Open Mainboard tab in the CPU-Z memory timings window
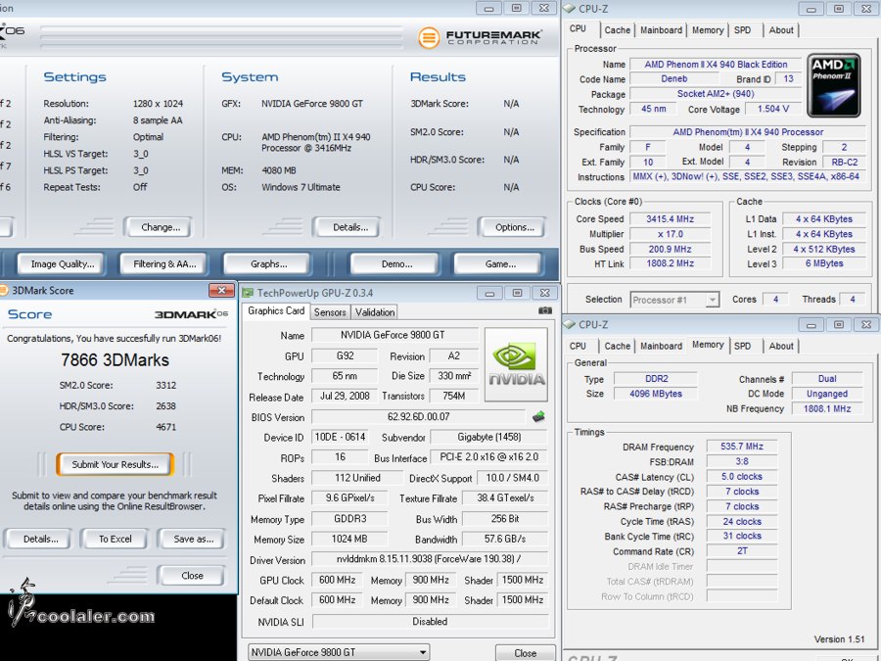 pos(661,347)
